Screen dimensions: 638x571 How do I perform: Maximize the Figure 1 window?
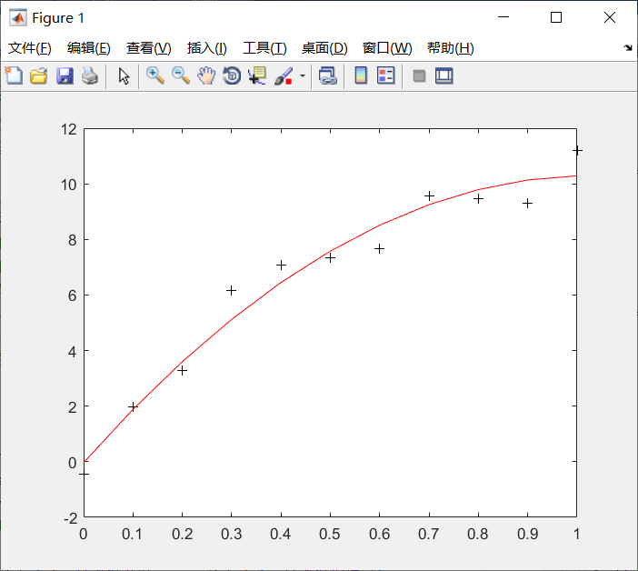556,17
